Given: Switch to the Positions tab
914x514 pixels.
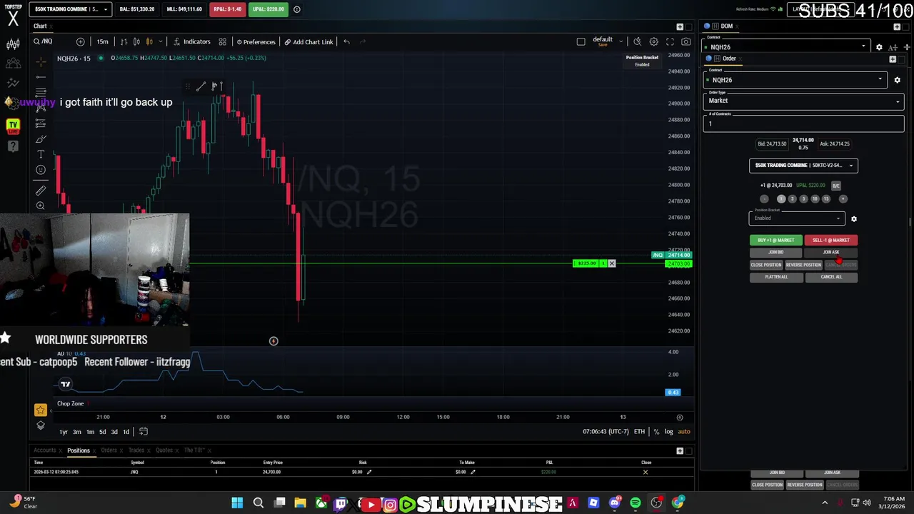Looking at the screenshot, I should [79, 450].
